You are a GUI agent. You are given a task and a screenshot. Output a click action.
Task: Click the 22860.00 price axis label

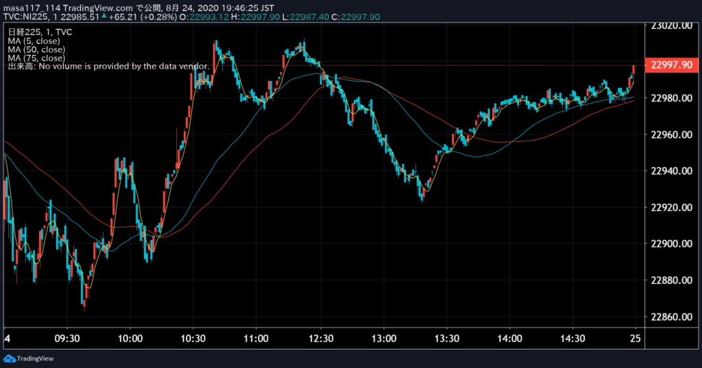pos(672,317)
